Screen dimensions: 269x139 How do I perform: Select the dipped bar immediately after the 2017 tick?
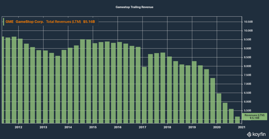[144, 95]
